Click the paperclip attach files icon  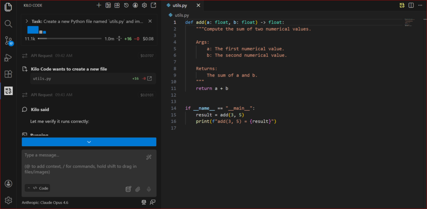[x=138, y=189]
